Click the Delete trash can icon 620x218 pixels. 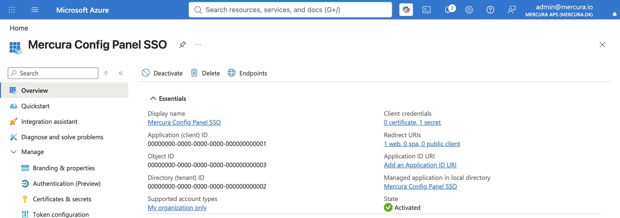194,73
